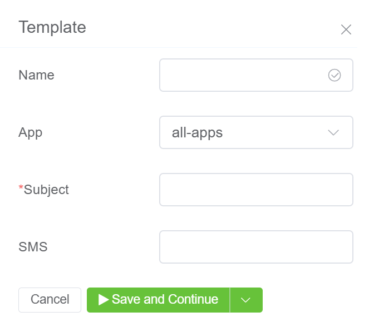The width and height of the screenshot is (374, 317).
Task: Click the 'Name' field label
Action: 37,75
